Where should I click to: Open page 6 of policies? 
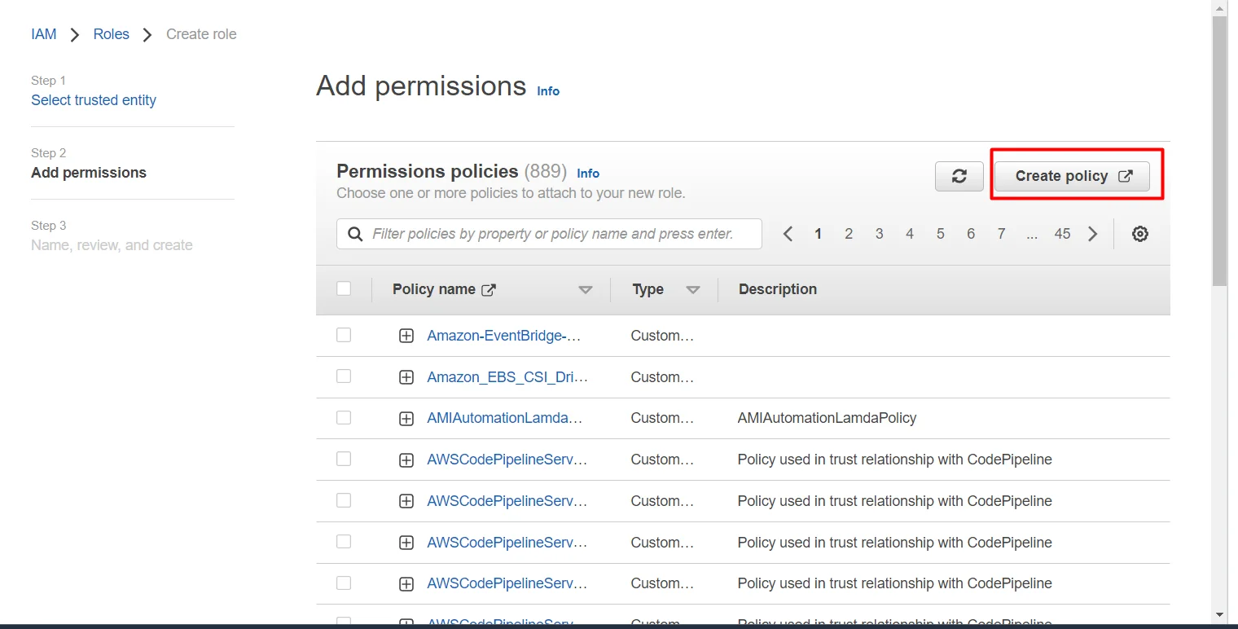[971, 234]
